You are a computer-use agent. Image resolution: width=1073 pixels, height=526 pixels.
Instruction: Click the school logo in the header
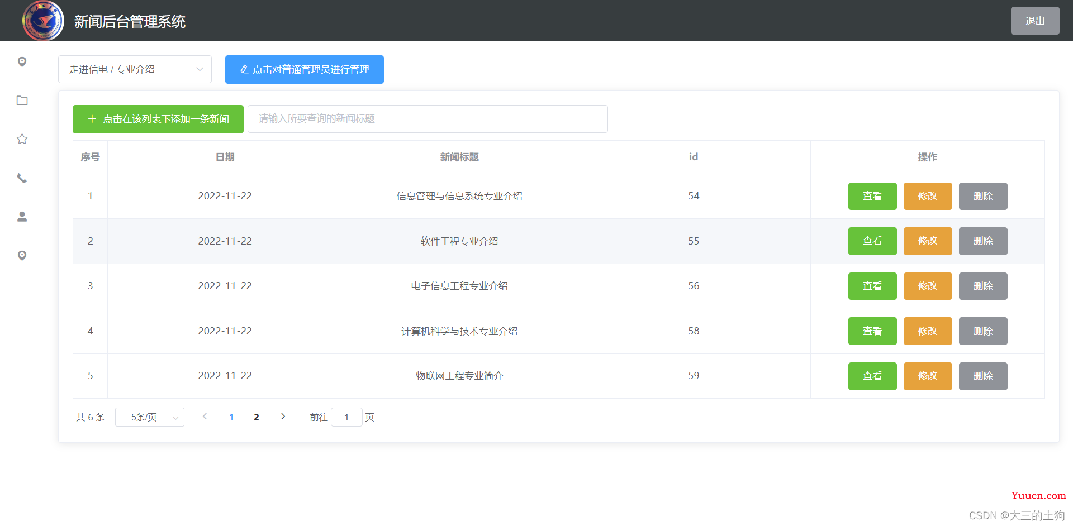point(43,21)
